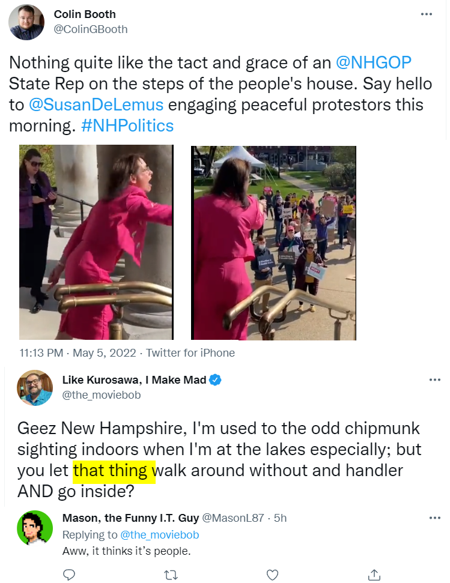Open the_moviebob profile avatar

pyautogui.click(x=35, y=388)
